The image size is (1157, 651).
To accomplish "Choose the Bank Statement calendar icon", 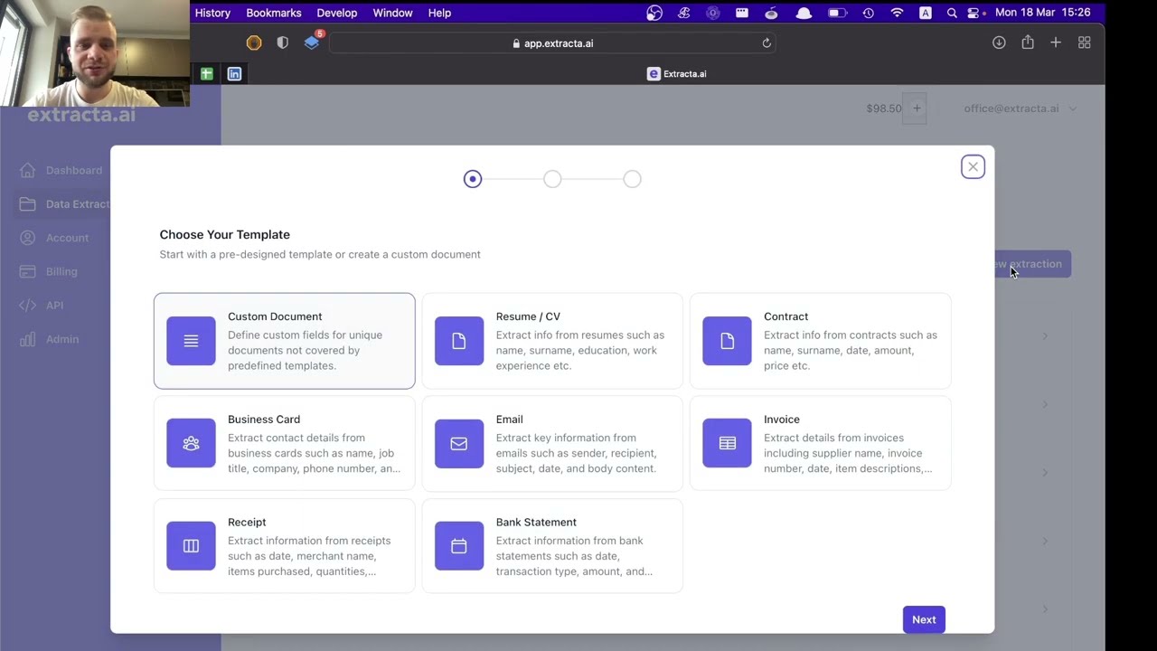I will 459,546.
